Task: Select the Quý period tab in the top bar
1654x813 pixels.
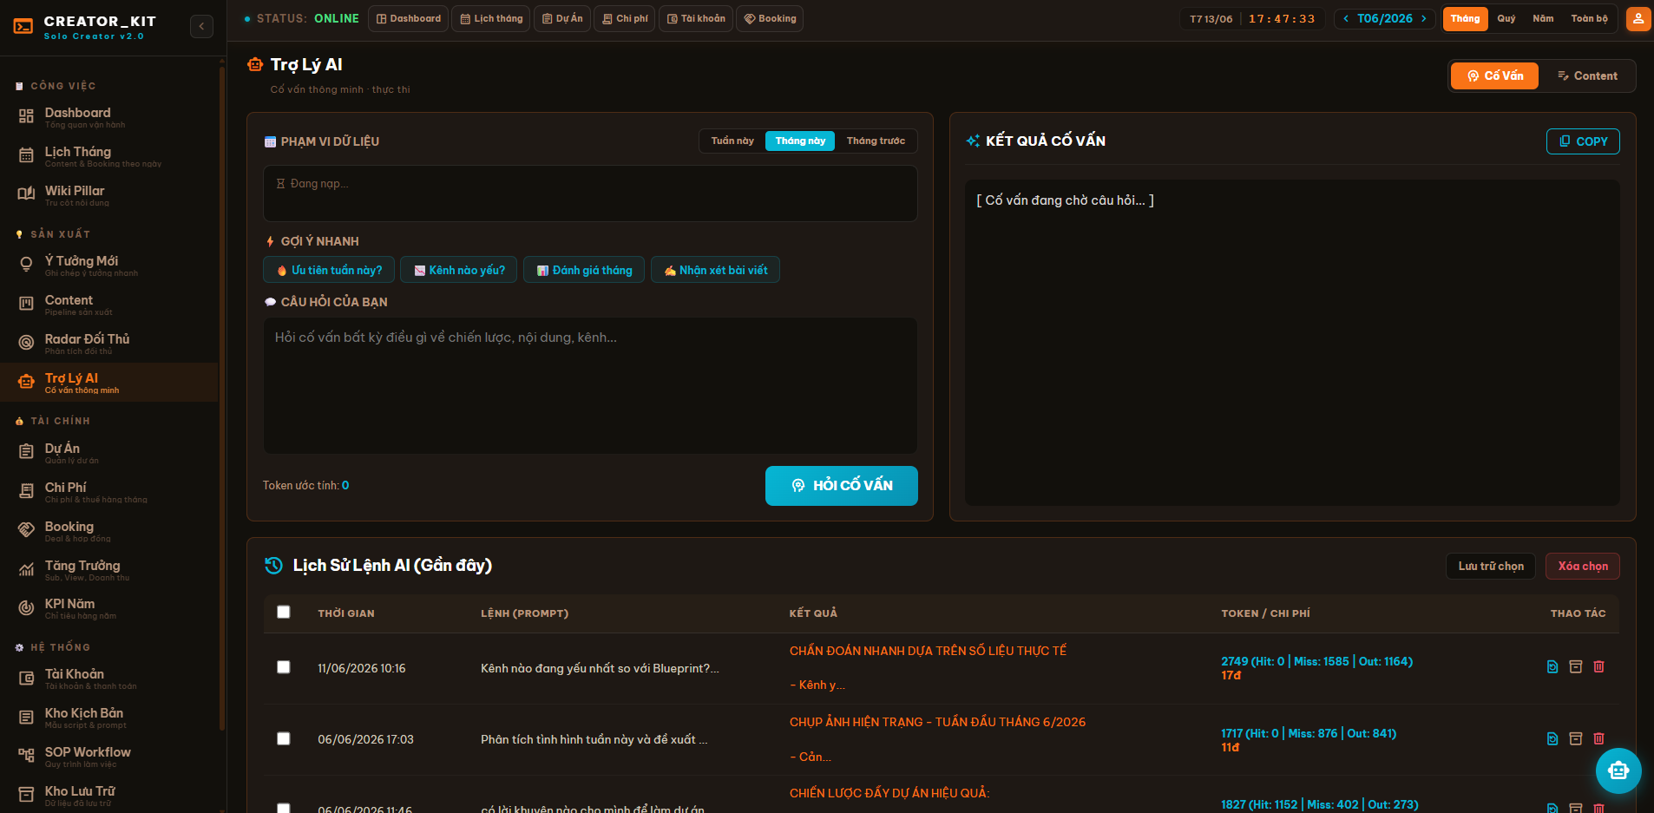Action: point(1506,18)
